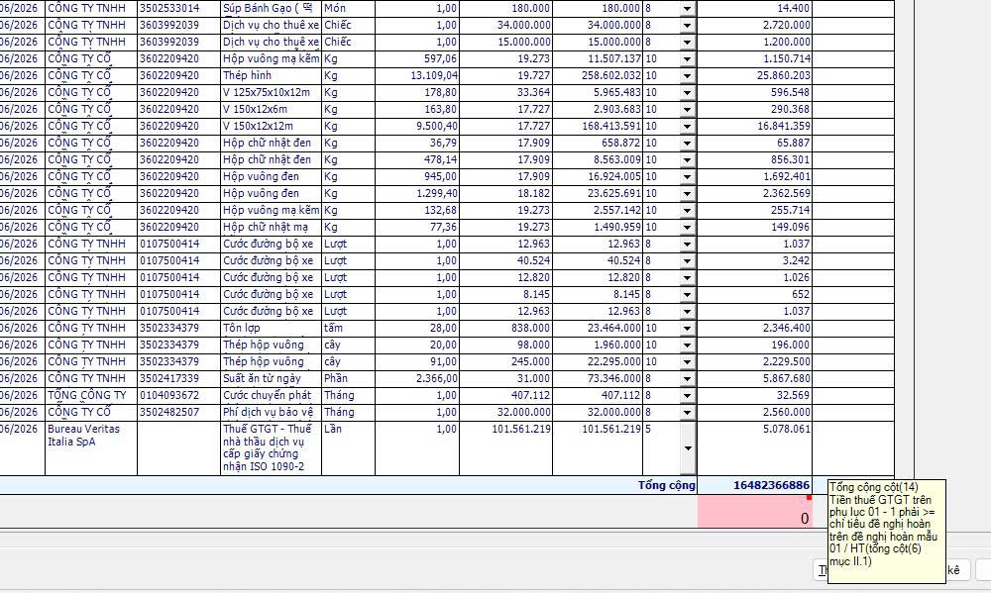Select the 'Phí dịch vụ bảo vệ' item cell
This screenshot has height=593, width=991.
point(271,413)
